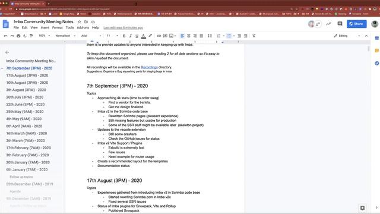View activity dashboard trend icon
380x214 pixels.
pyautogui.click(x=328, y=24)
